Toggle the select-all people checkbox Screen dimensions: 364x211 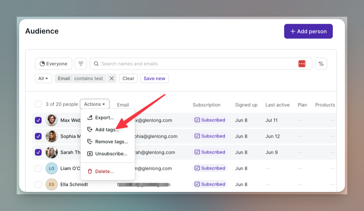(38, 104)
